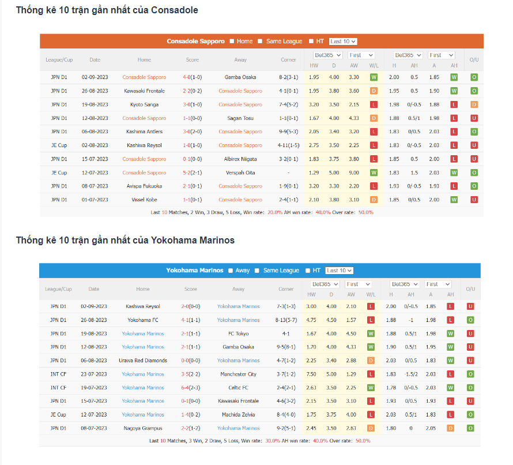This screenshot has height=465, width=513.
Task: Click green W result badge in Verspah Oita row
Action: tap(374, 172)
